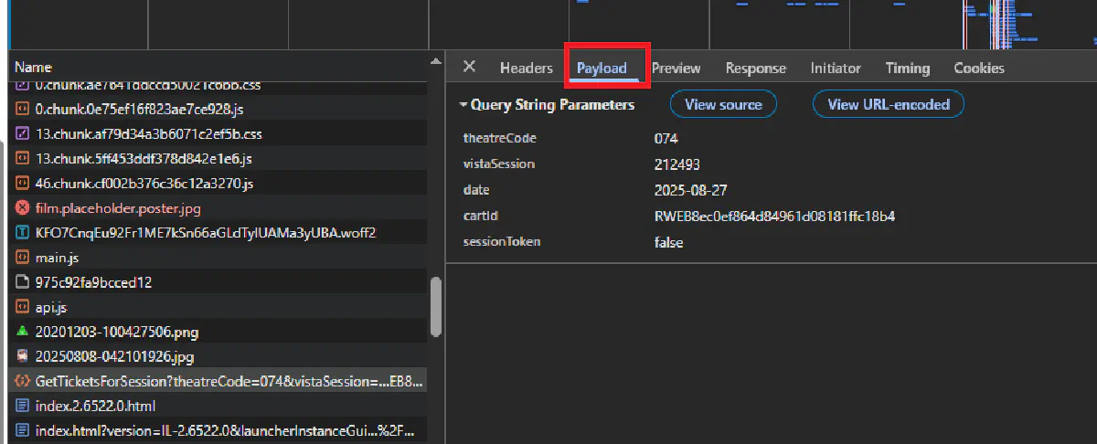
Task: Close the request details panel
Action: [469, 68]
